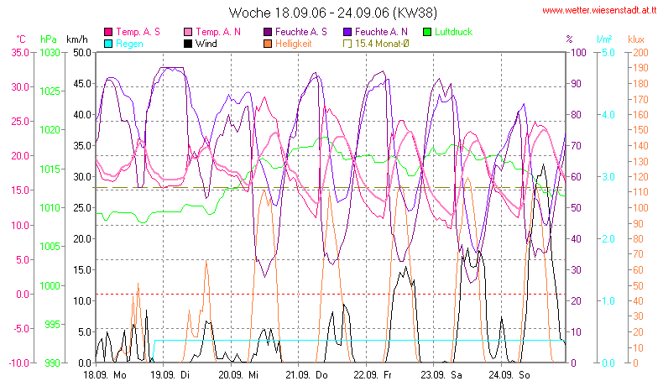Viewport: 663px width, 386px height.
Task: Click the Luftdruck legend label text
Action: pos(453,31)
